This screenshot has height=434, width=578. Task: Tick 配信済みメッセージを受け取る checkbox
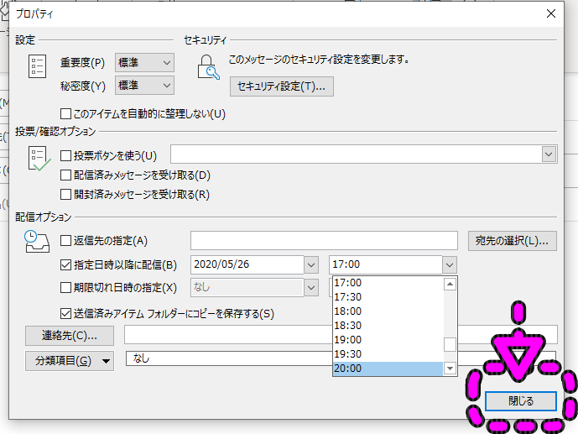click(65, 175)
